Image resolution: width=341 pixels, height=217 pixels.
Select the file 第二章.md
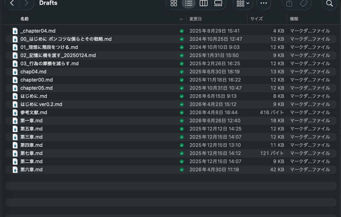[x=31, y=162]
